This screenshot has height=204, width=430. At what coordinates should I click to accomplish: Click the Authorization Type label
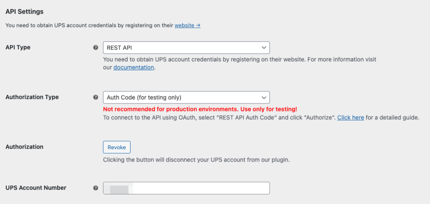click(x=32, y=97)
